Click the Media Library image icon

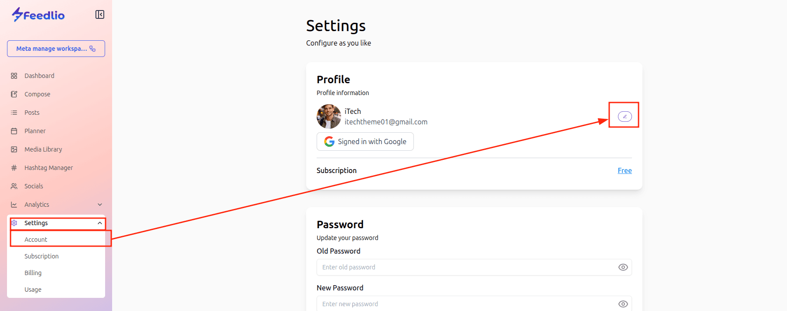click(x=14, y=149)
